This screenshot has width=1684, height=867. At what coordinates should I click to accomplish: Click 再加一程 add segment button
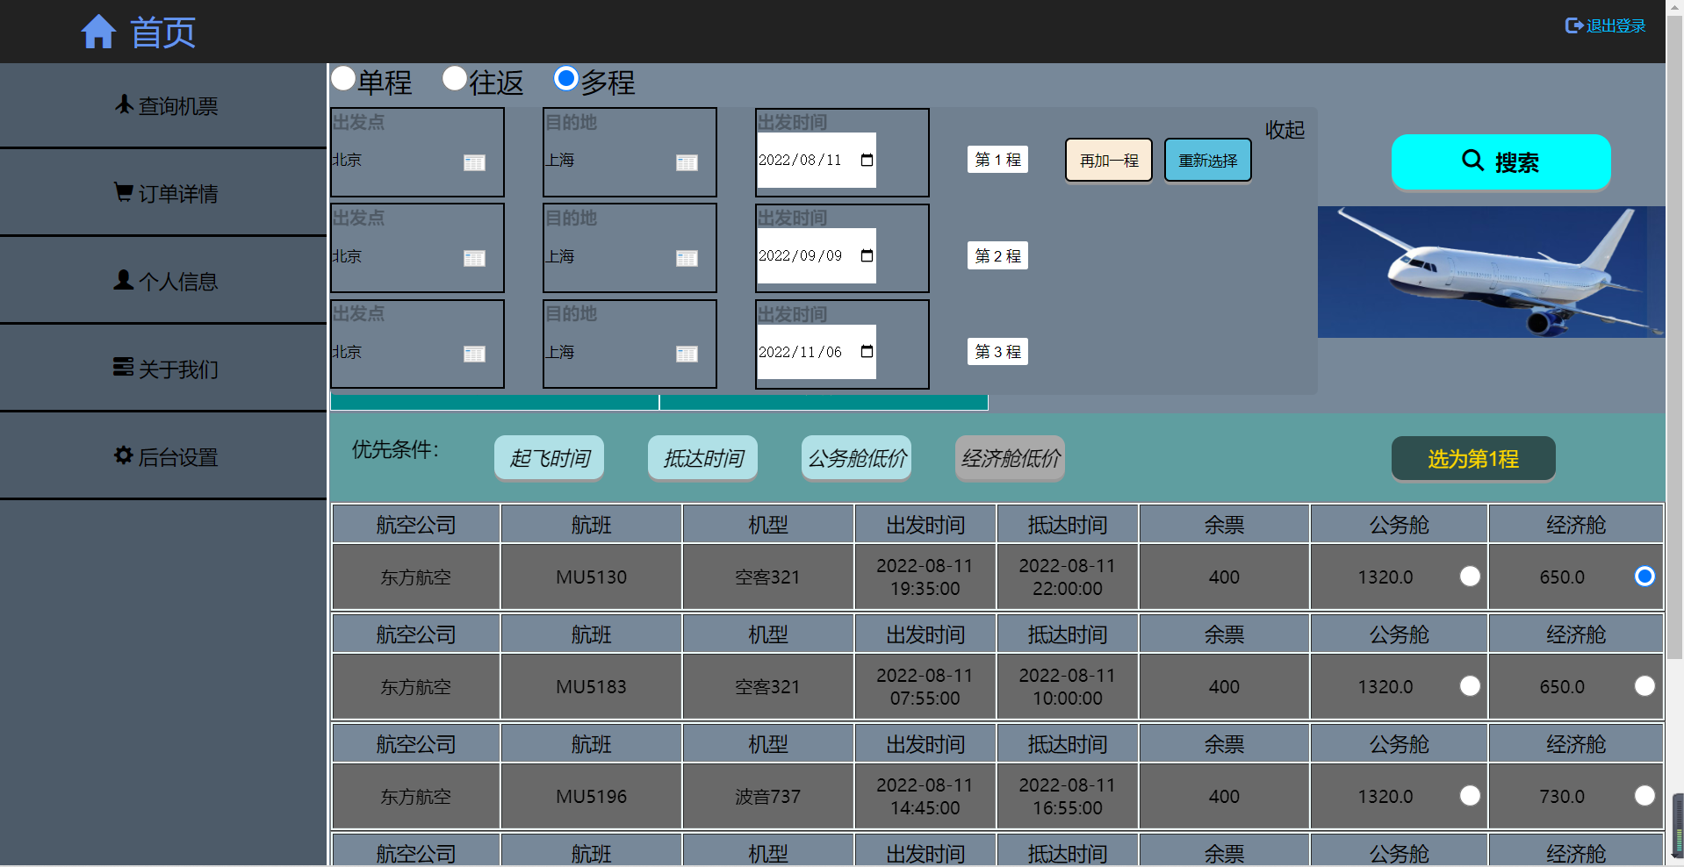point(1109,161)
